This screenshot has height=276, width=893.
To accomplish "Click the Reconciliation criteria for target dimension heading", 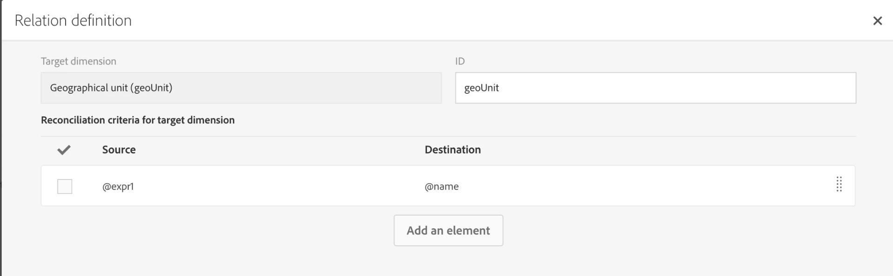I will point(138,120).
